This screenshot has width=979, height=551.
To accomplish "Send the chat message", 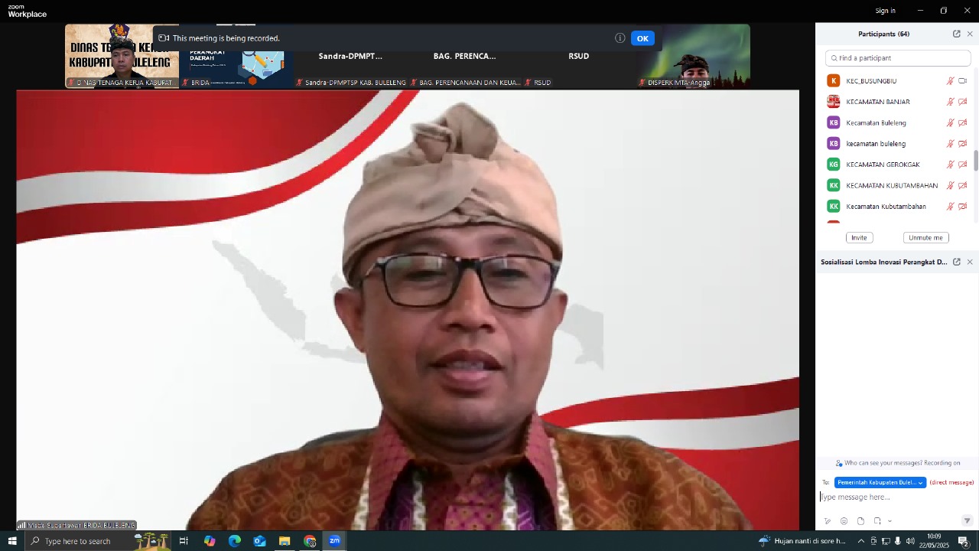I will coord(967,521).
